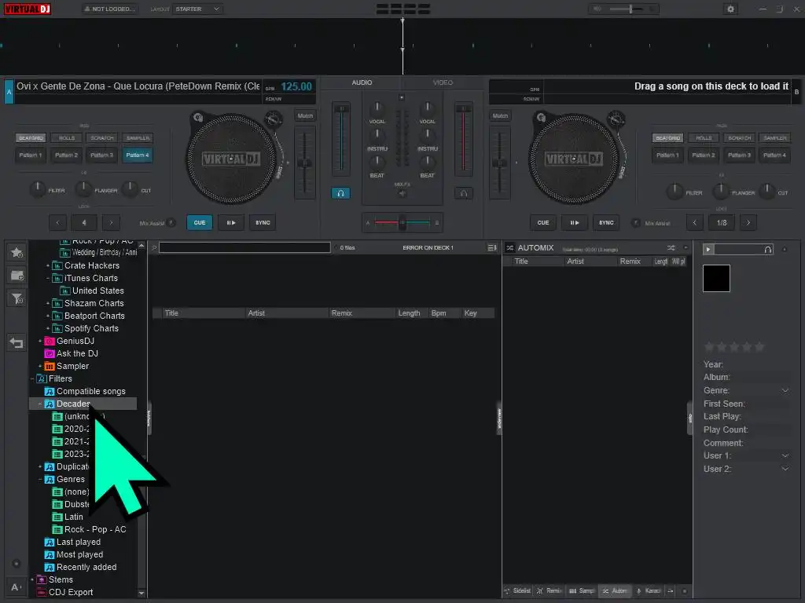Adjust the left deck pitch slider
The width and height of the screenshot is (805, 603).
[305, 163]
